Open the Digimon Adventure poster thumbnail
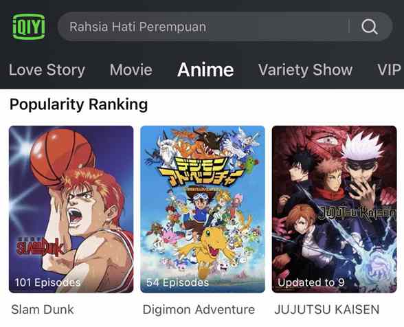Screen dimensions: 404x327 [x=203, y=210]
